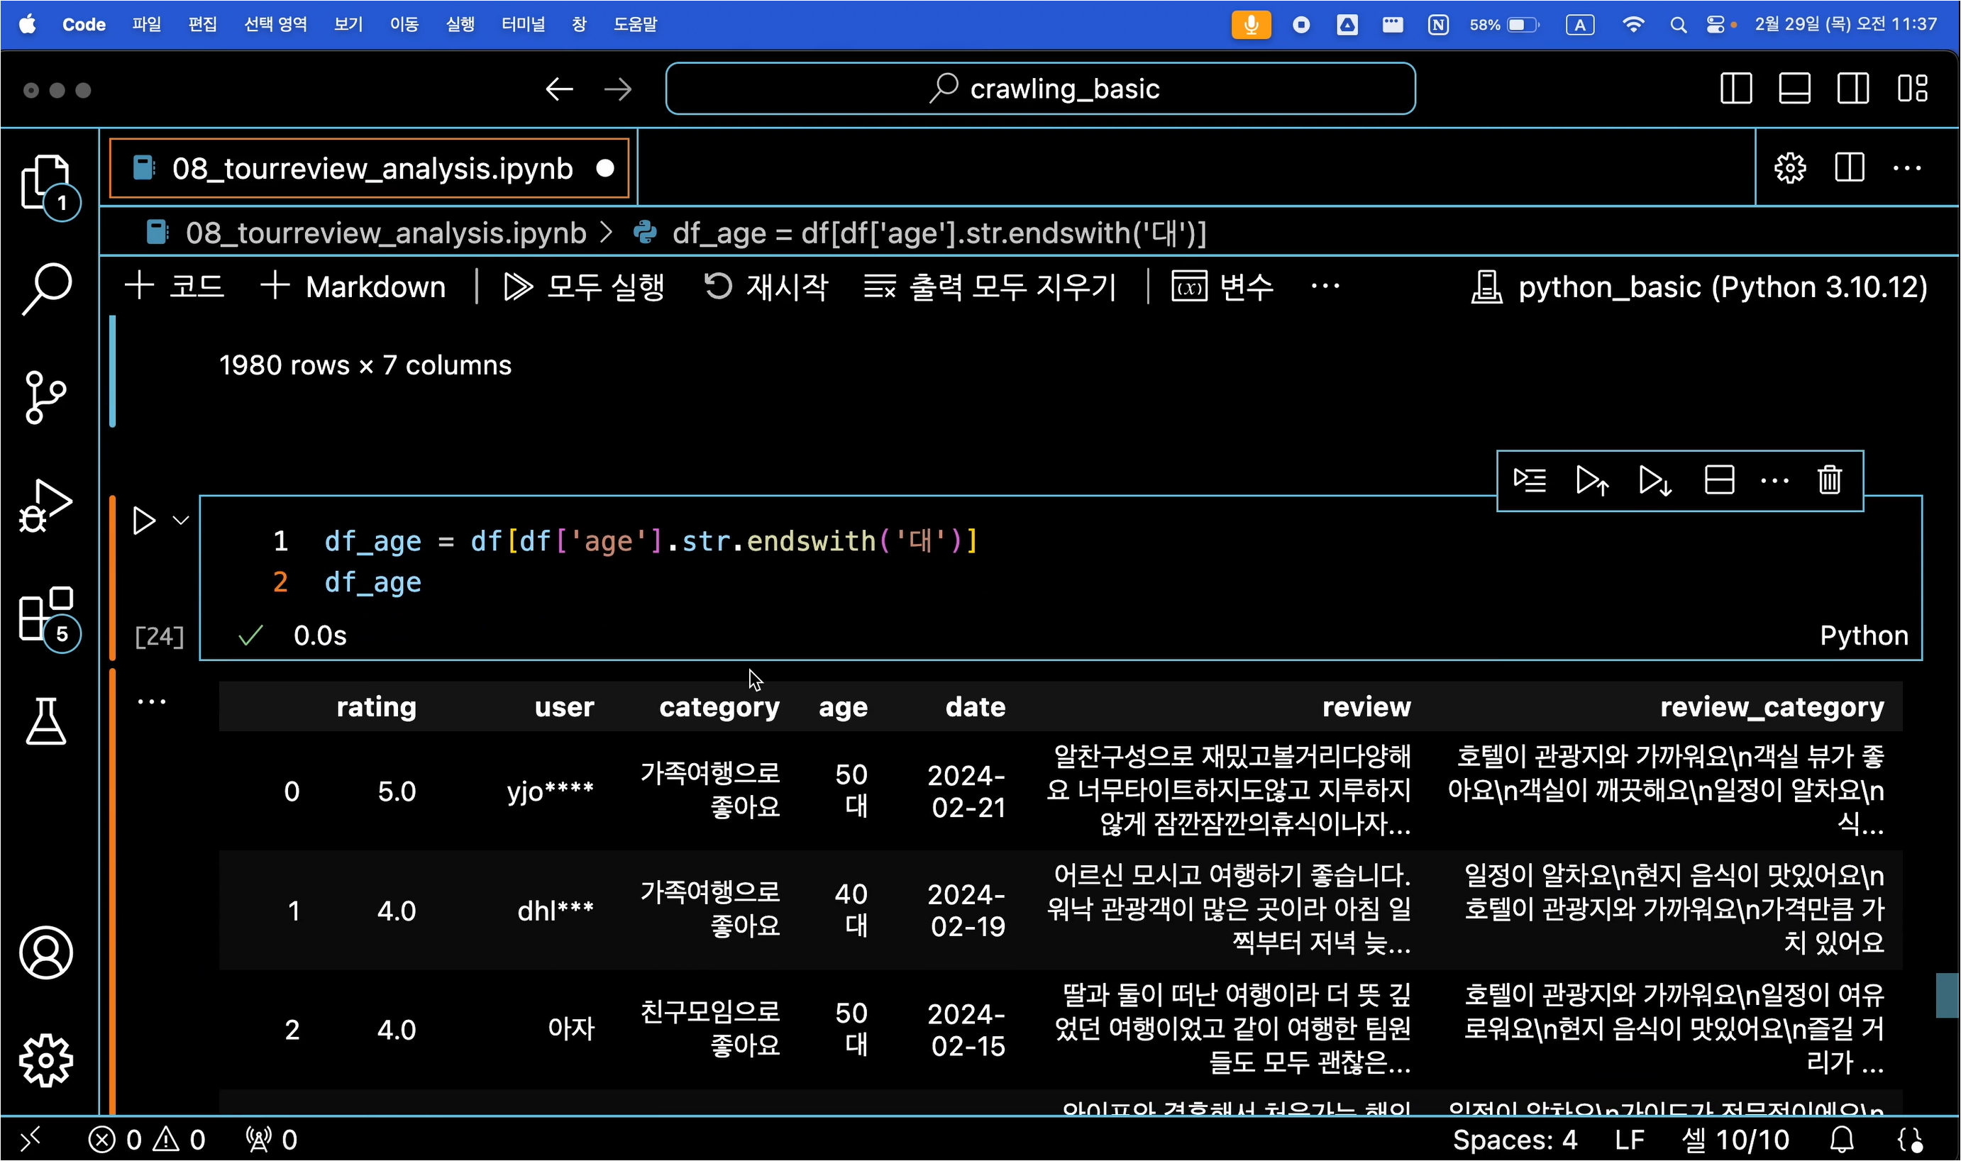Image resolution: width=1961 pixels, height=1161 pixels.
Task: Toggle the secondary side bar layout
Action: (1852, 89)
